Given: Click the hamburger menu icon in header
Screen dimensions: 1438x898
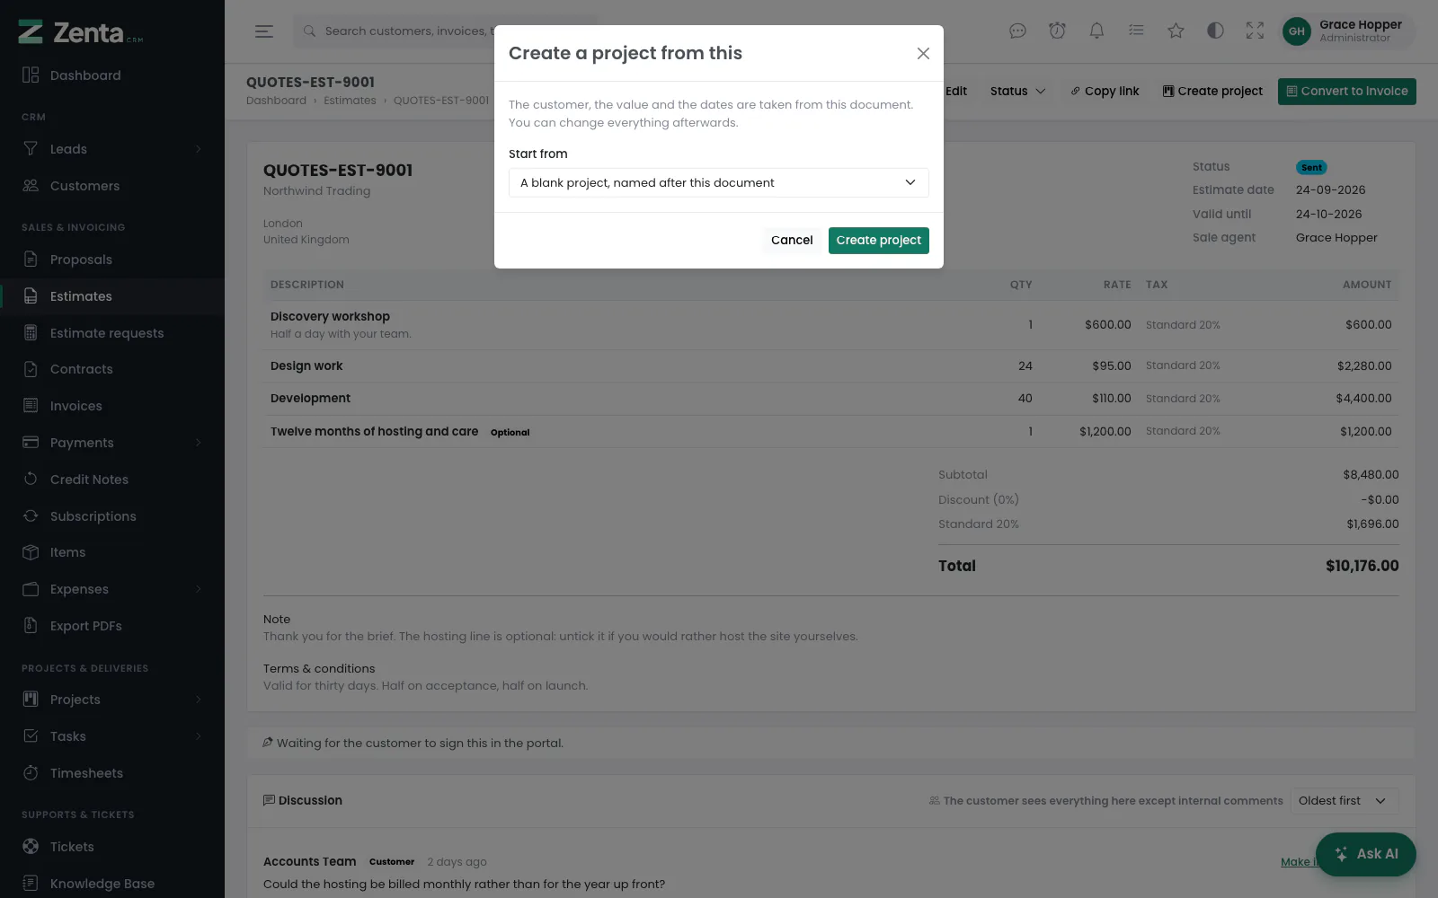Looking at the screenshot, I should 263,31.
